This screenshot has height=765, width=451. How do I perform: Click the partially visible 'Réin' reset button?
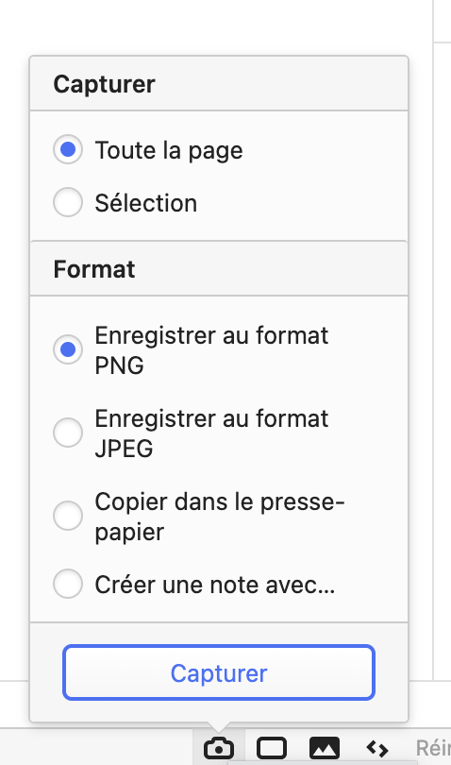(433, 748)
